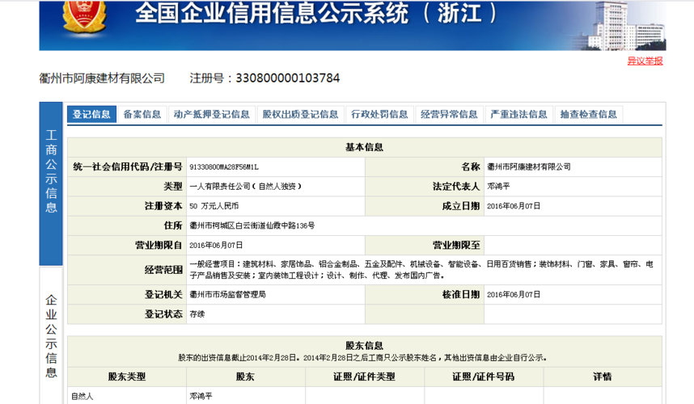Click the 经营范围 description text
Viewport: 694px width, 404px height.
click(421, 270)
